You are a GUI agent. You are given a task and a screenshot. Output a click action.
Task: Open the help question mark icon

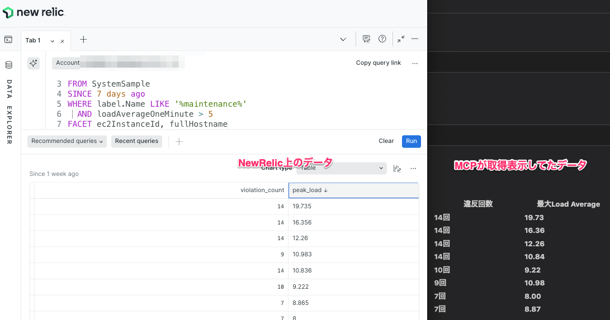coord(382,39)
